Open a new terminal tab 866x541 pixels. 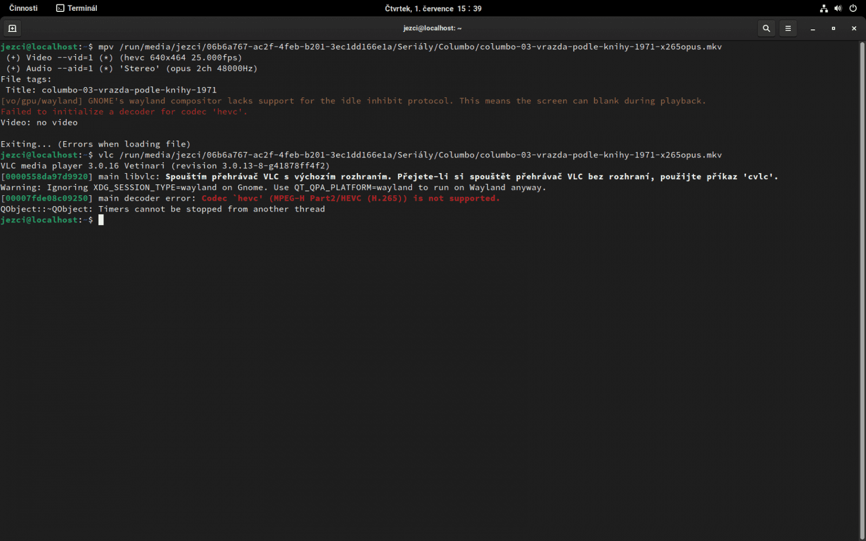click(x=12, y=28)
